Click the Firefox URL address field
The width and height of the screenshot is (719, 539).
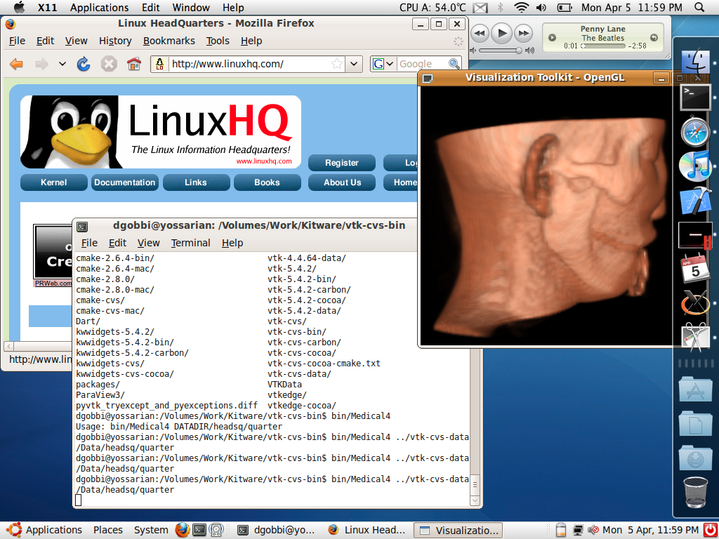coord(249,64)
